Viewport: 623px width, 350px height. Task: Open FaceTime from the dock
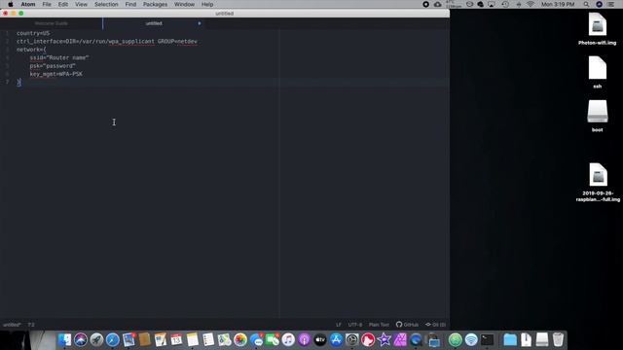pos(273,340)
